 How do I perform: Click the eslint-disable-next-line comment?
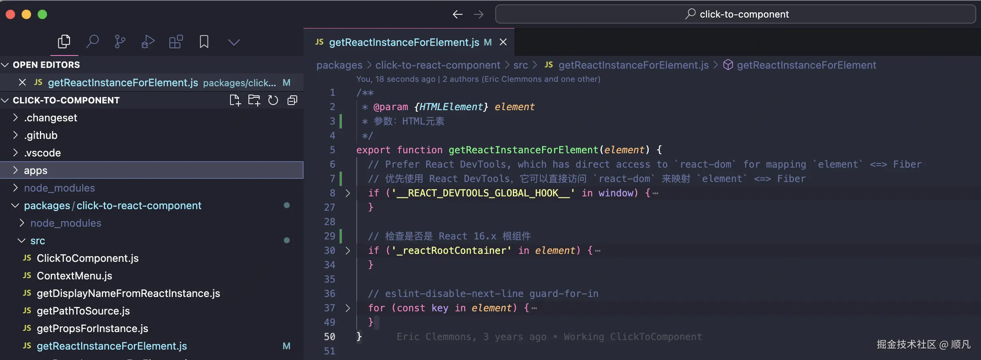483,294
